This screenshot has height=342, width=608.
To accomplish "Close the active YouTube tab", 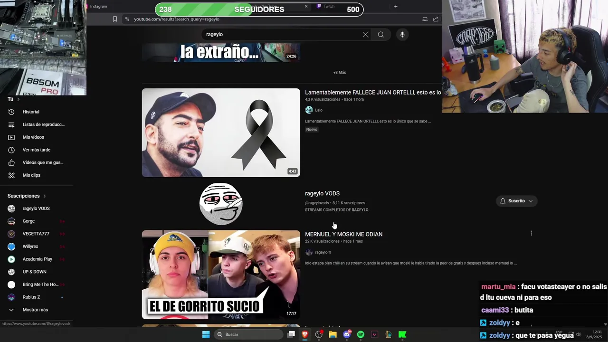I will 306,6.
